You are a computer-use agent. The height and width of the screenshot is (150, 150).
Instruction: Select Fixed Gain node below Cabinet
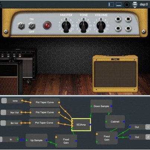107,138
